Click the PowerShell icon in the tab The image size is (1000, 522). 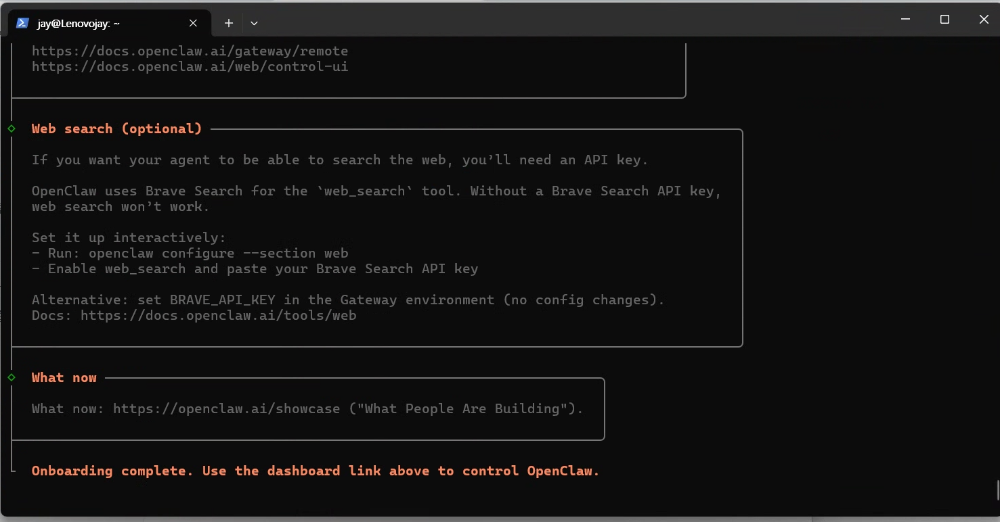click(22, 23)
